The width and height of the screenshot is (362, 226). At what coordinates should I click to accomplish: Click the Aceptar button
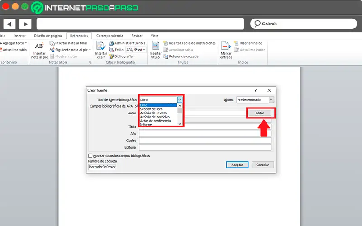tap(237, 165)
